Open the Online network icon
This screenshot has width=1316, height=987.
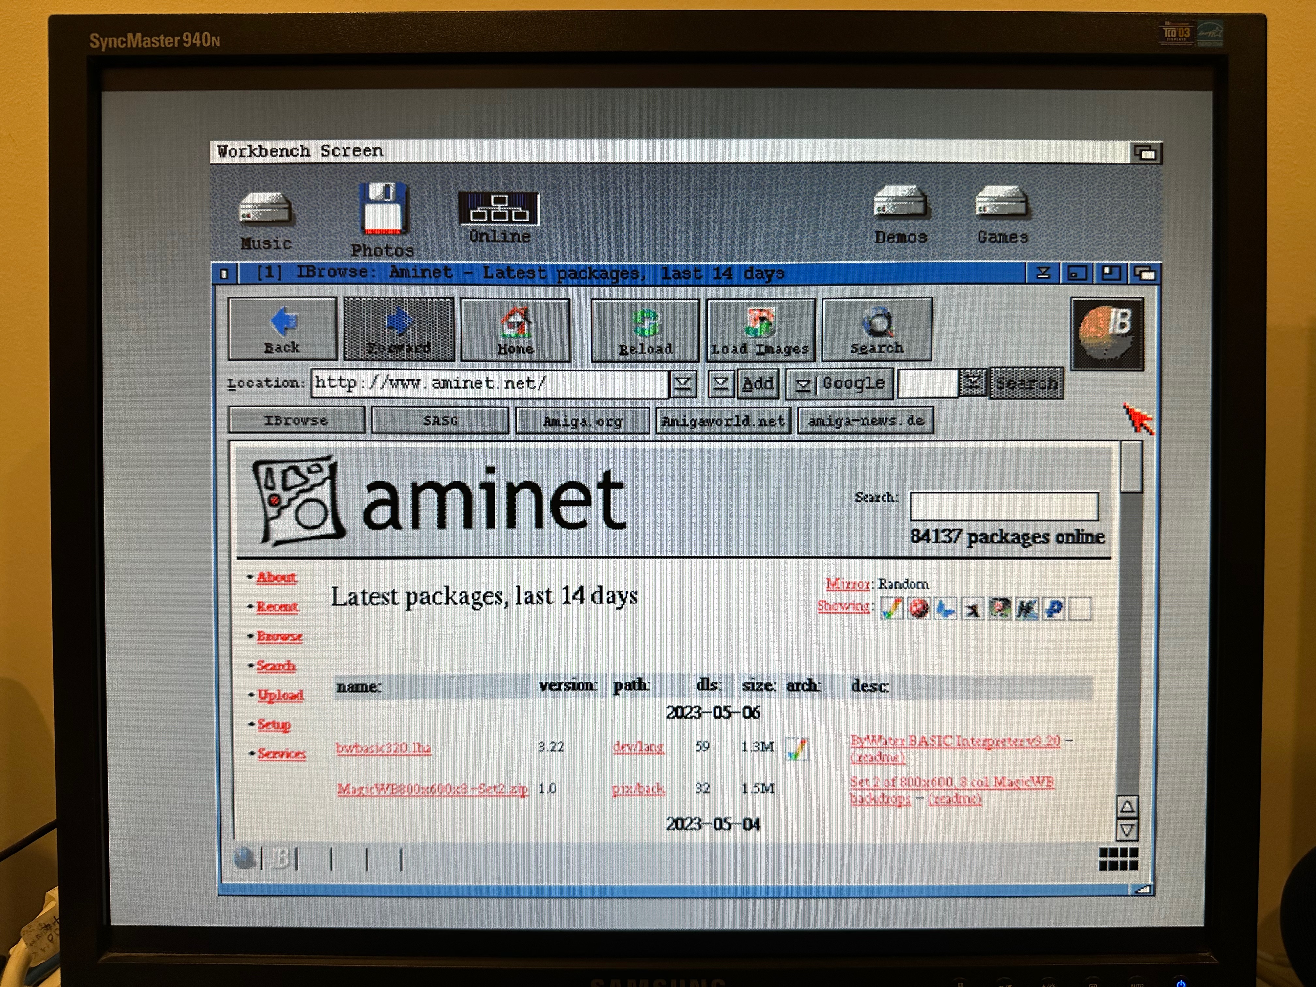499,217
